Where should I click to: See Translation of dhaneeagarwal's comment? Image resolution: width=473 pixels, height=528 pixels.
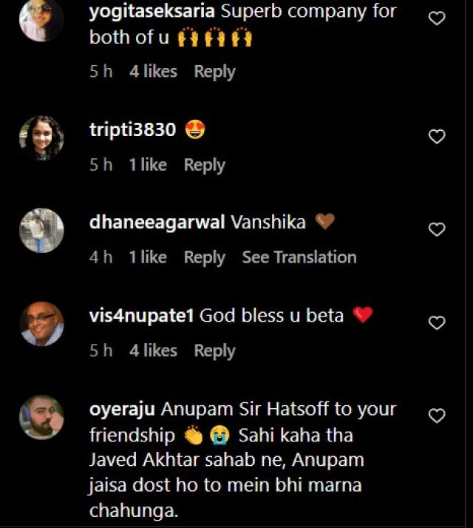pos(299,257)
